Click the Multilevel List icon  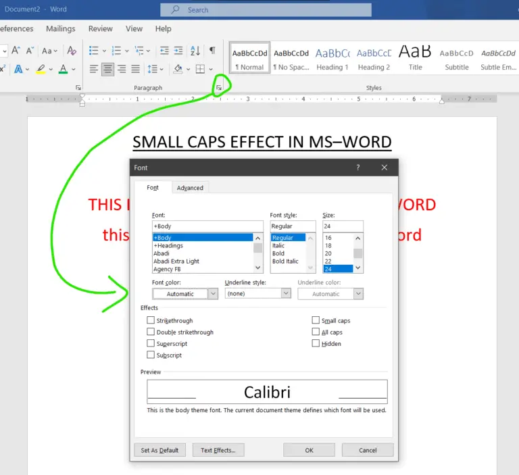pyautogui.click(x=139, y=51)
